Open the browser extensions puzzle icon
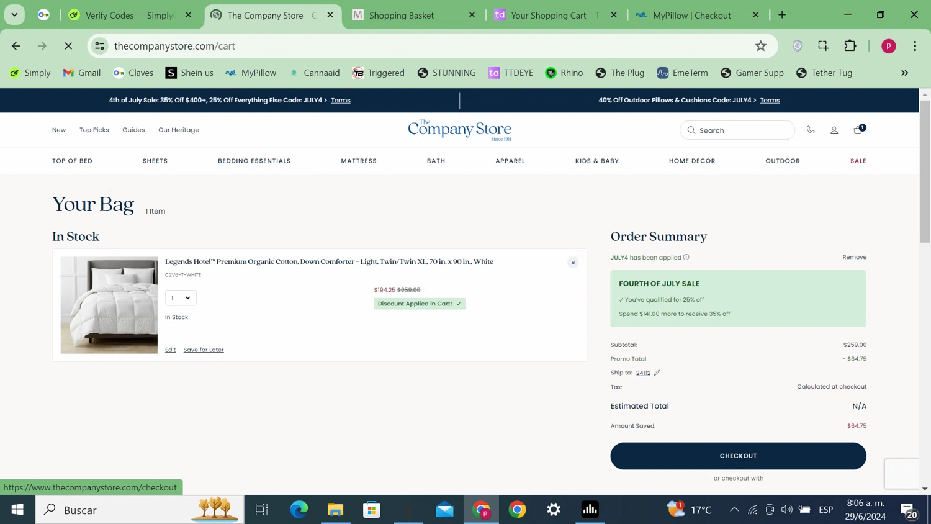931x524 pixels. tap(850, 45)
